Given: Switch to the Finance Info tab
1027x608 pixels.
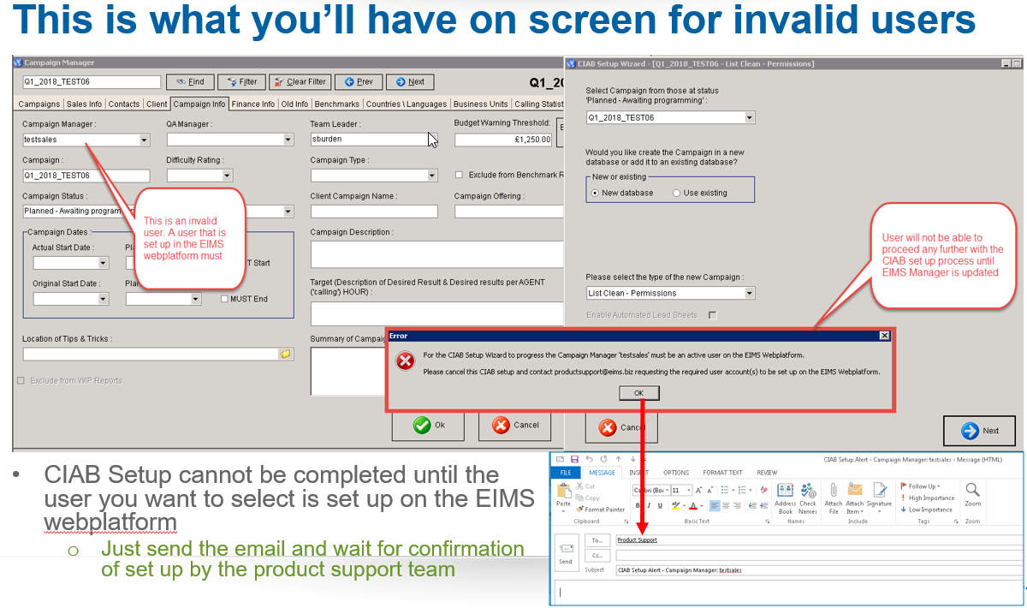Looking at the screenshot, I should point(252,104).
